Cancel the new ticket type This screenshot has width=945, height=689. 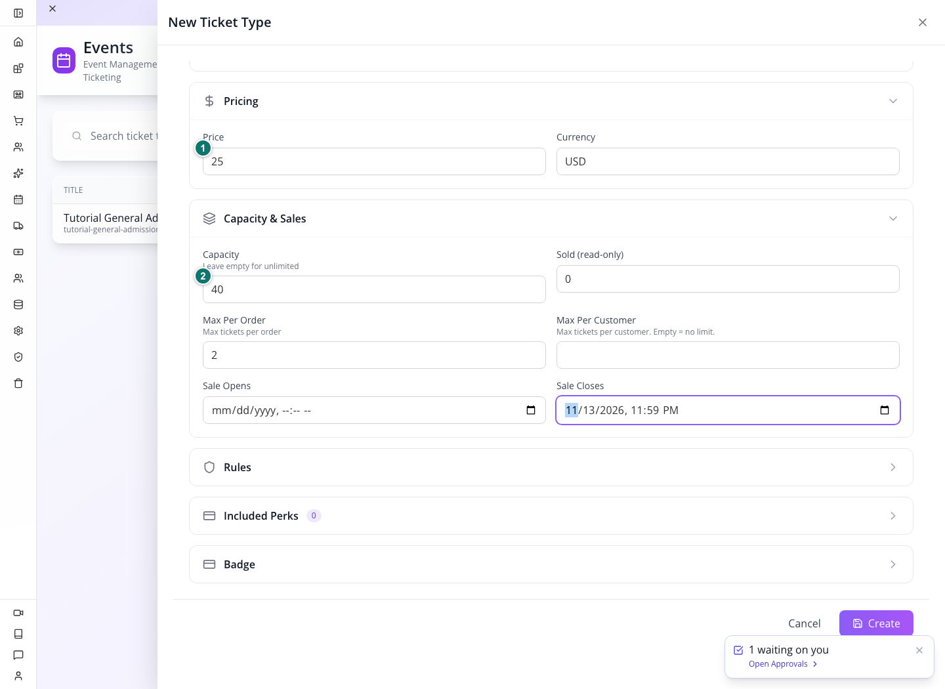click(804, 623)
